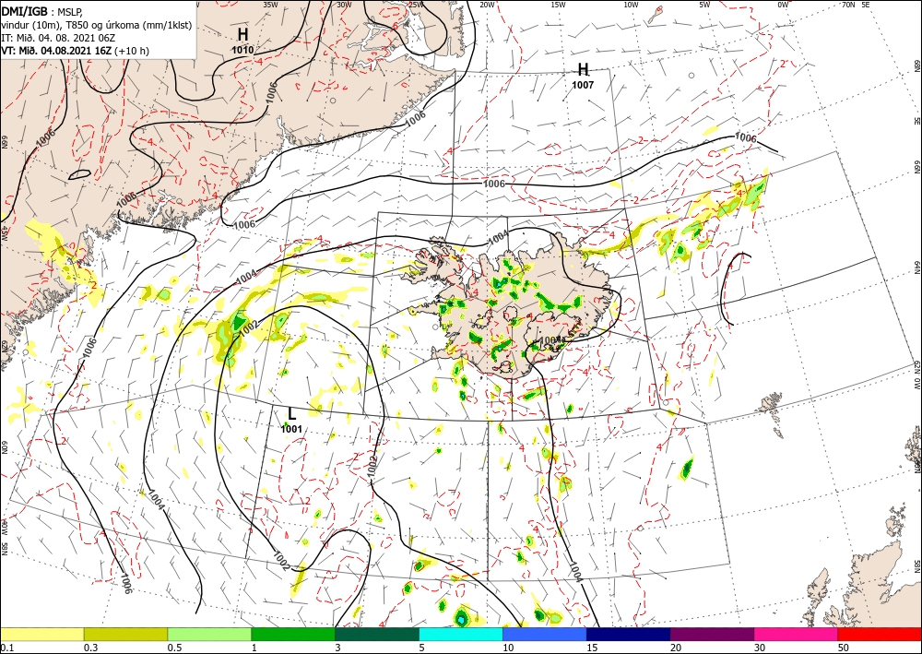
Task: Click 'VT: Mið. 04.08.2021 16Z (+10 h)' line
Action: point(75,51)
